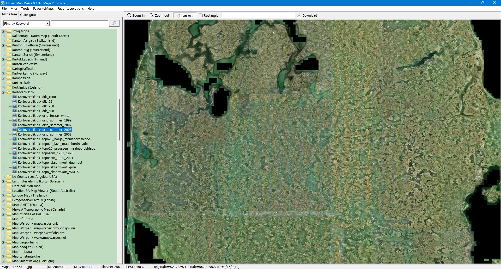This screenshot has height=269, width=501.
Task: Expand the Jawg Maps folder node
Action: tap(3, 31)
